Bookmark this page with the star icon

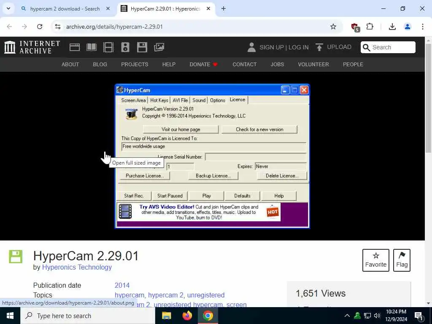tap(333, 27)
